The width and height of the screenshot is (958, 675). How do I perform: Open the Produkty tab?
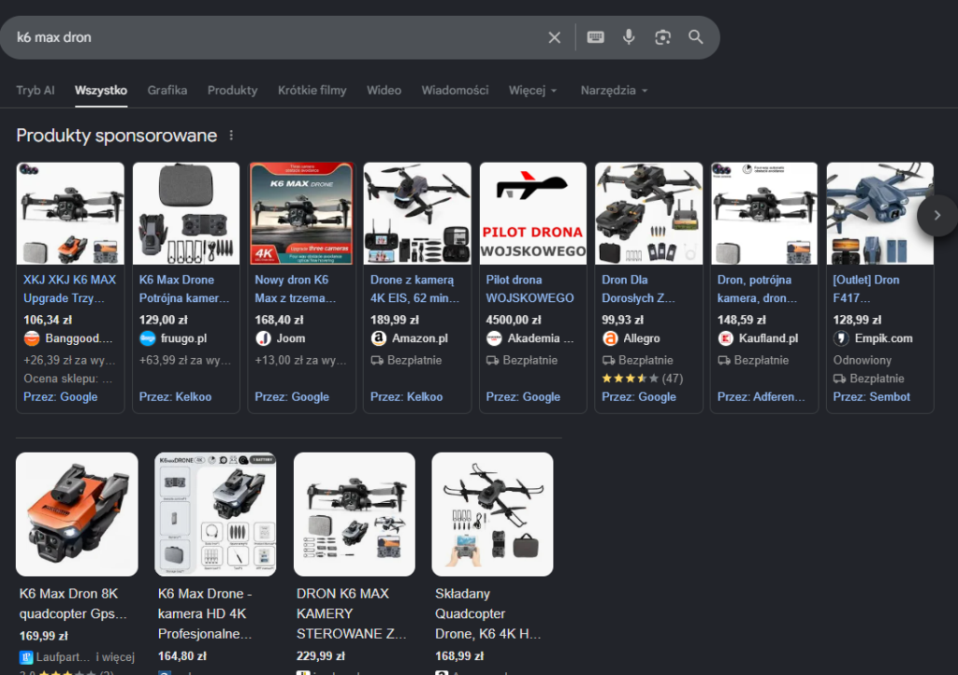(x=232, y=91)
